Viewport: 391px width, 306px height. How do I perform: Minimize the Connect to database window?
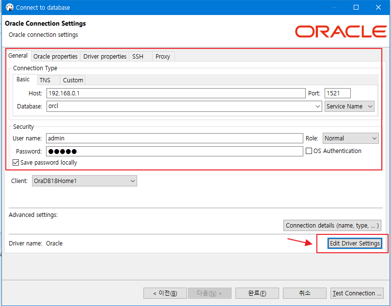pos(334,7)
